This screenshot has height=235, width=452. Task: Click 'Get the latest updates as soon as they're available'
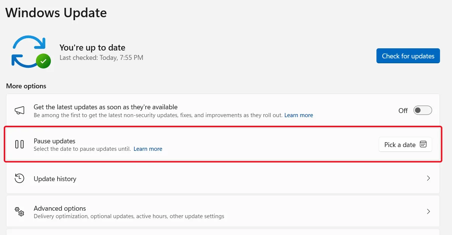click(106, 107)
